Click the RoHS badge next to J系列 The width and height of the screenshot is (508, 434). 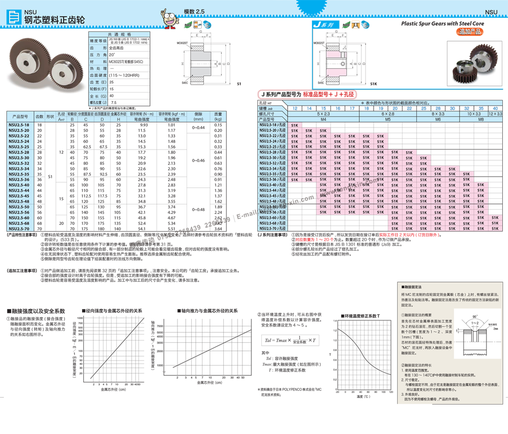(x=346, y=25)
